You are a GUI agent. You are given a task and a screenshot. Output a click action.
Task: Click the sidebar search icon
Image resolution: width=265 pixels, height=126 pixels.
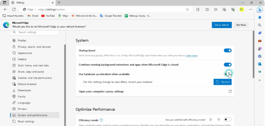(x=260, y=25)
